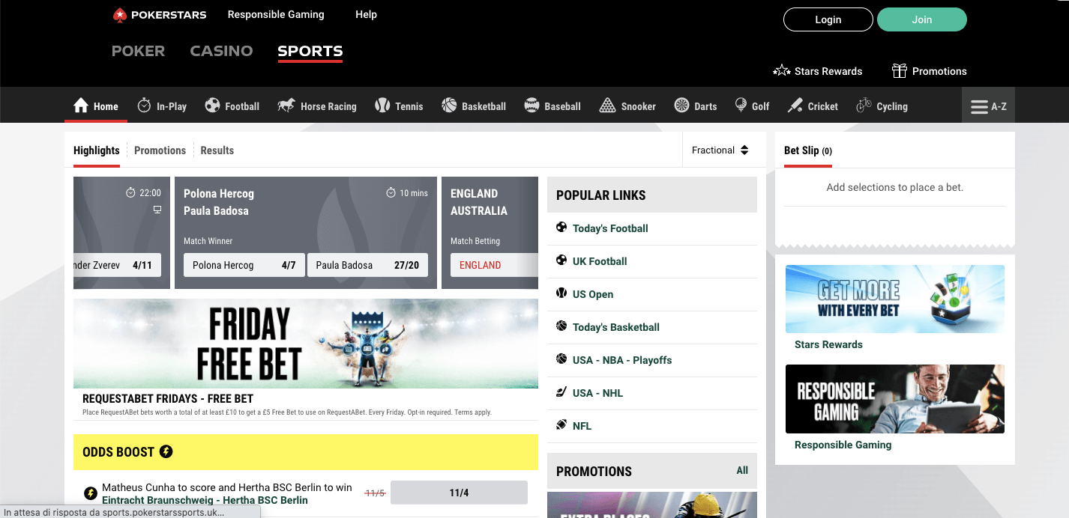Viewport: 1069px width, 518px height.
Task: Select the Football ball icon in navbar
Action: (213, 106)
